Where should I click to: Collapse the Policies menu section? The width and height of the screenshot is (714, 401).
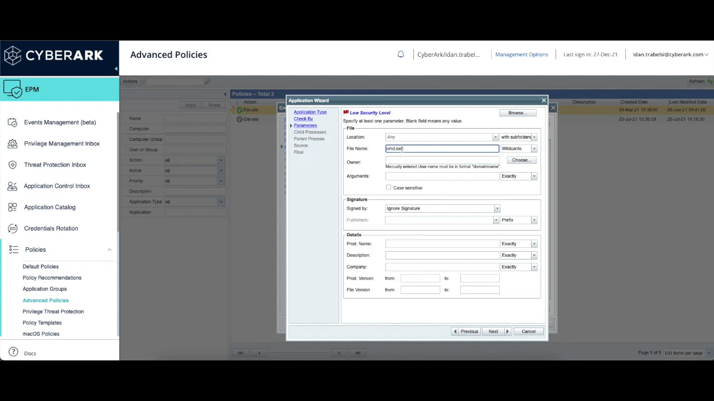click(109, 250)
